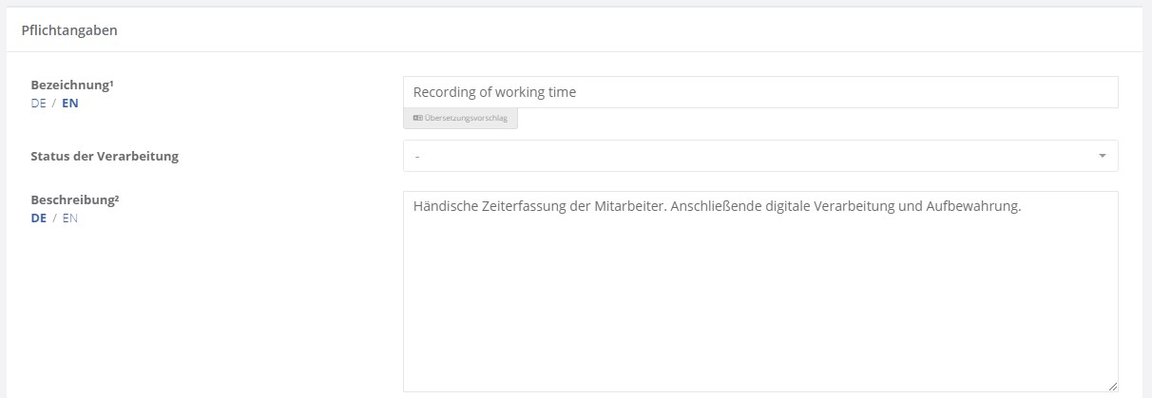Click the footnote marker next to Beschreibung
Viewport: 1152px width, 398px height.
click(116, 198)
